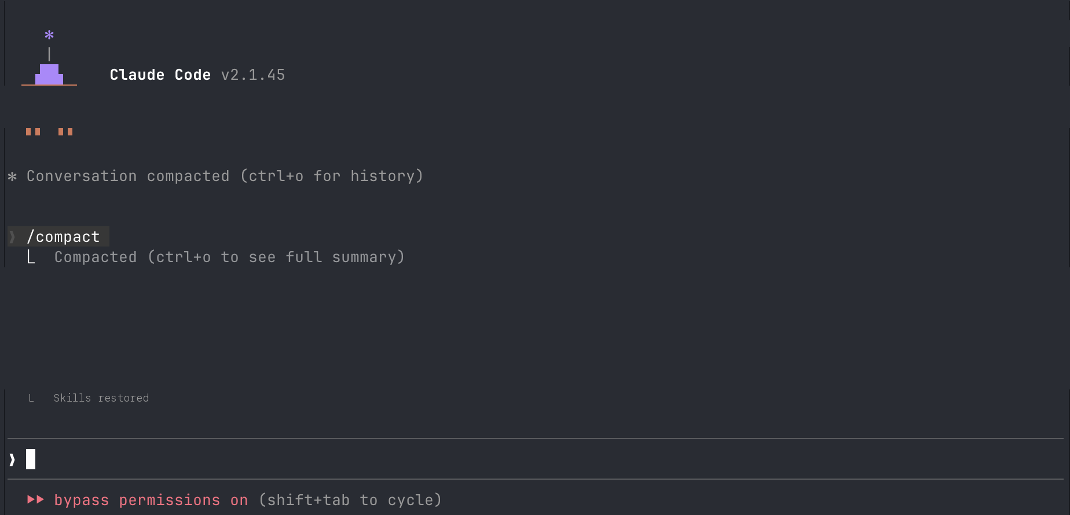Expand the Conversation compacted history line
The width and height of the screenshot is (1070, 515).
click(225, 176)
